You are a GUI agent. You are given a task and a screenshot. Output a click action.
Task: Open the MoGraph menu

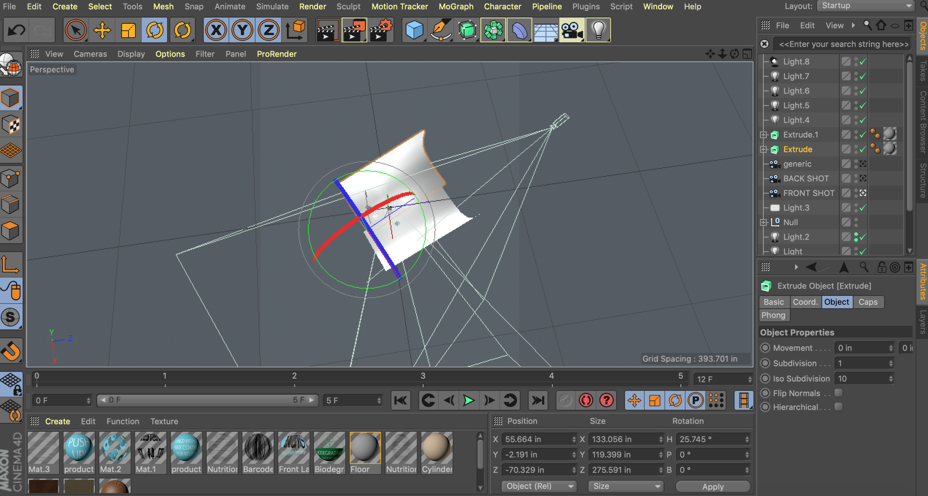click(x=456, y=6)
